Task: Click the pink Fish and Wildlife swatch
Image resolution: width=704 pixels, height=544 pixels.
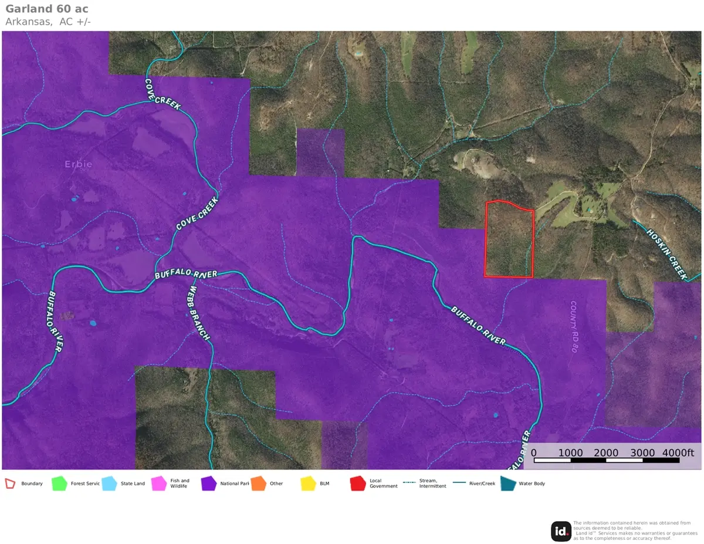Action: coord(160,484)
